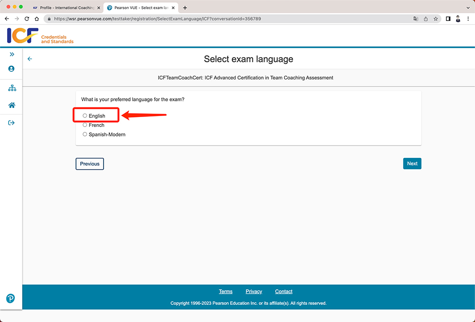The width and height of the screenshot is (475, 322).
Task: Go to home via sidebar icon
Action: point(11,105)
